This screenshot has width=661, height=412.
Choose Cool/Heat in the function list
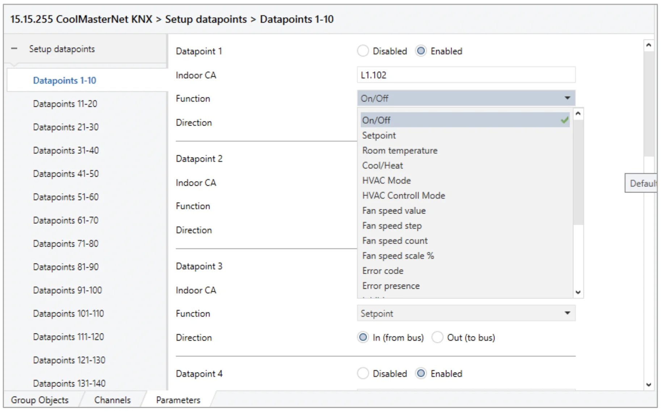coord(382,165)
